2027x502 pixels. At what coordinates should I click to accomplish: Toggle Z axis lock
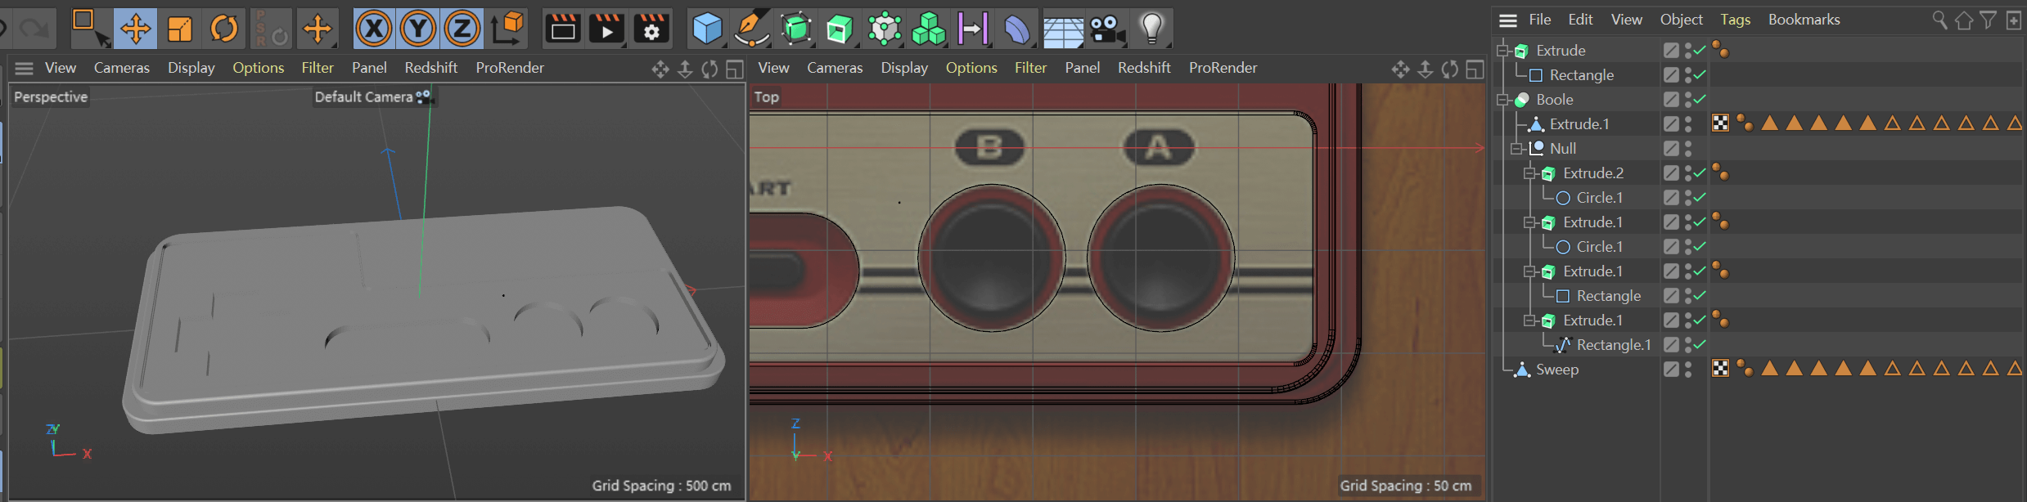pos(462,29)
